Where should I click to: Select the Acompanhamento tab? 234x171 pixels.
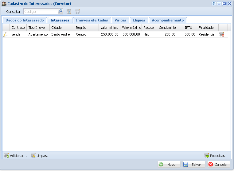[x=168, y=20]
